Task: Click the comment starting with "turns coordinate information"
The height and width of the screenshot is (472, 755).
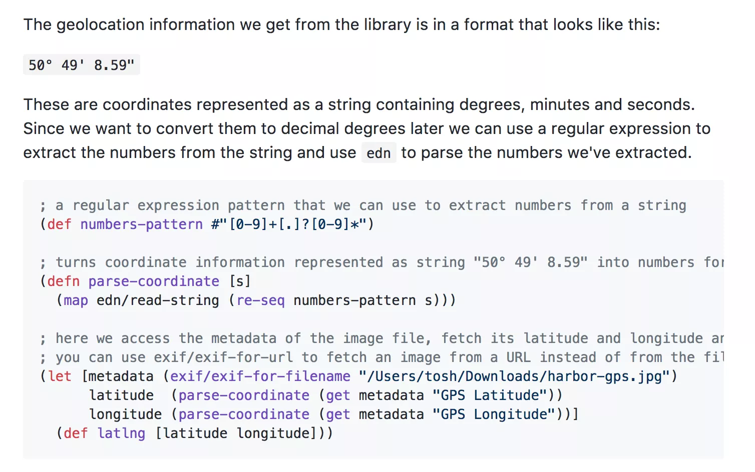Action: pyautogui.click(x=381, y=262)
